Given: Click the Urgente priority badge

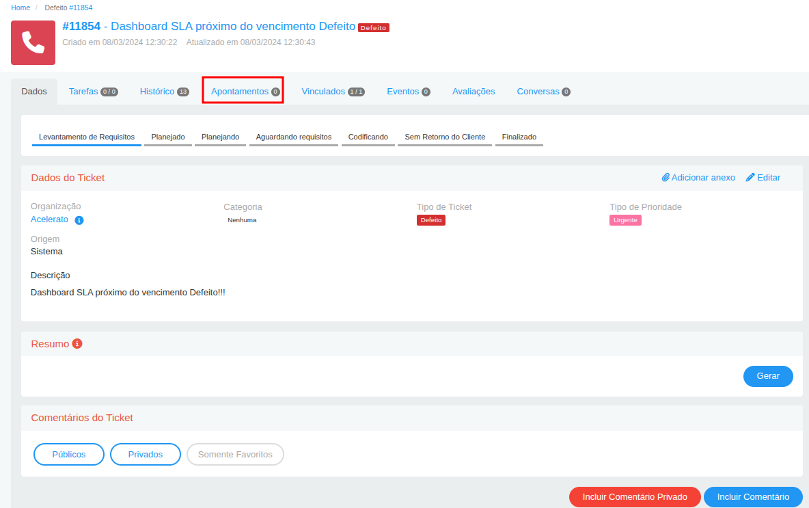Looking at the screenshot, I should [625, 220].
